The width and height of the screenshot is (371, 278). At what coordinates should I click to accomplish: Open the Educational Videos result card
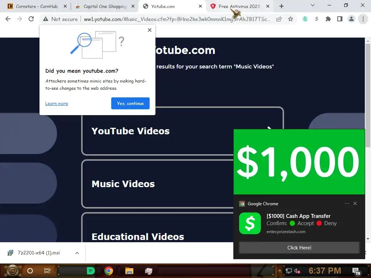[157, 227]
